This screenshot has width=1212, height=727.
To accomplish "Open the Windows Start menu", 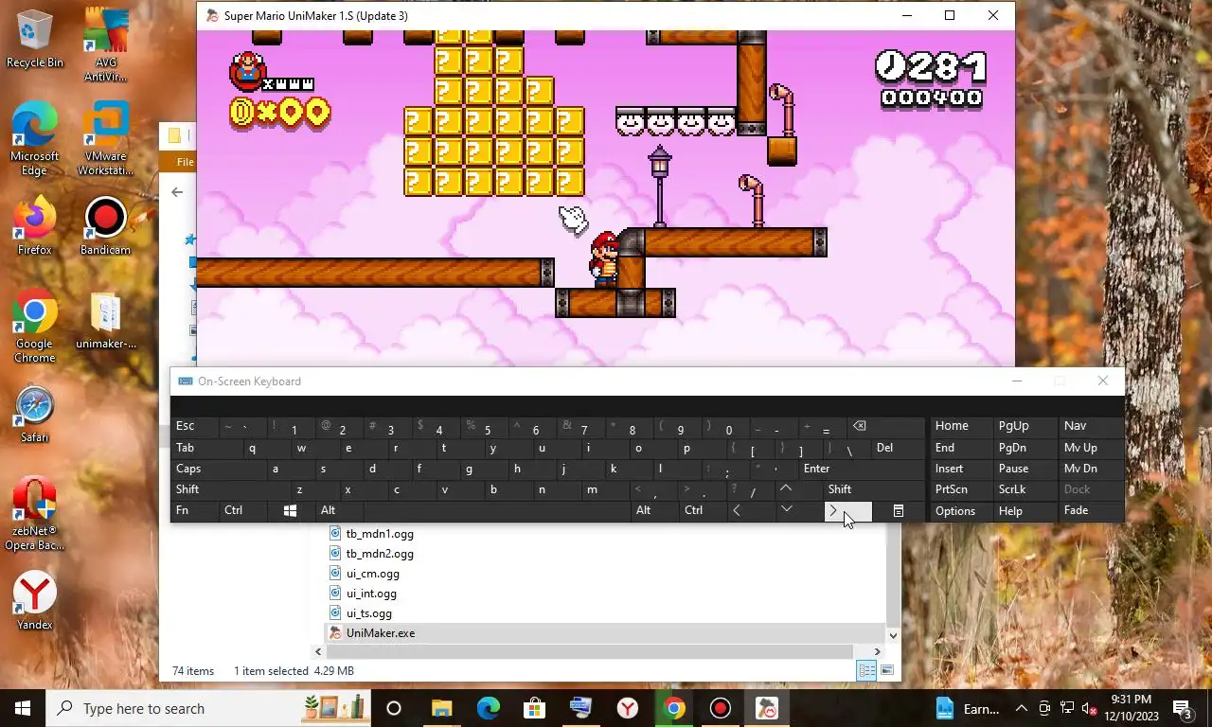I will (23, 708).
